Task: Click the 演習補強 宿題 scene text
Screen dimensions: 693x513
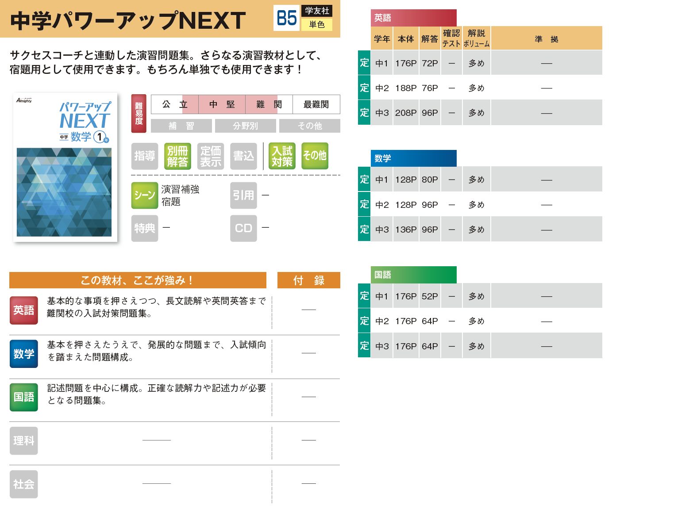Action: (180, 195)
